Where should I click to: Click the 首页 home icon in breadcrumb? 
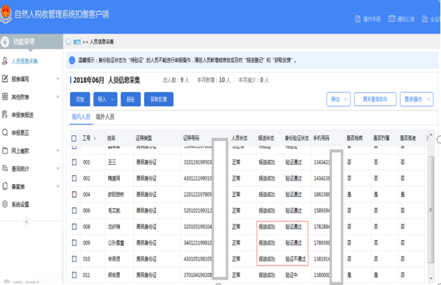pyautogui.click(x=70, y=42)
